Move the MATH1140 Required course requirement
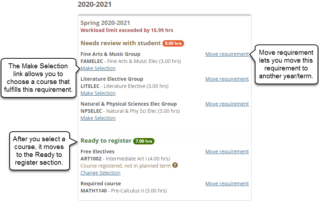 click(x=227, y=184)
